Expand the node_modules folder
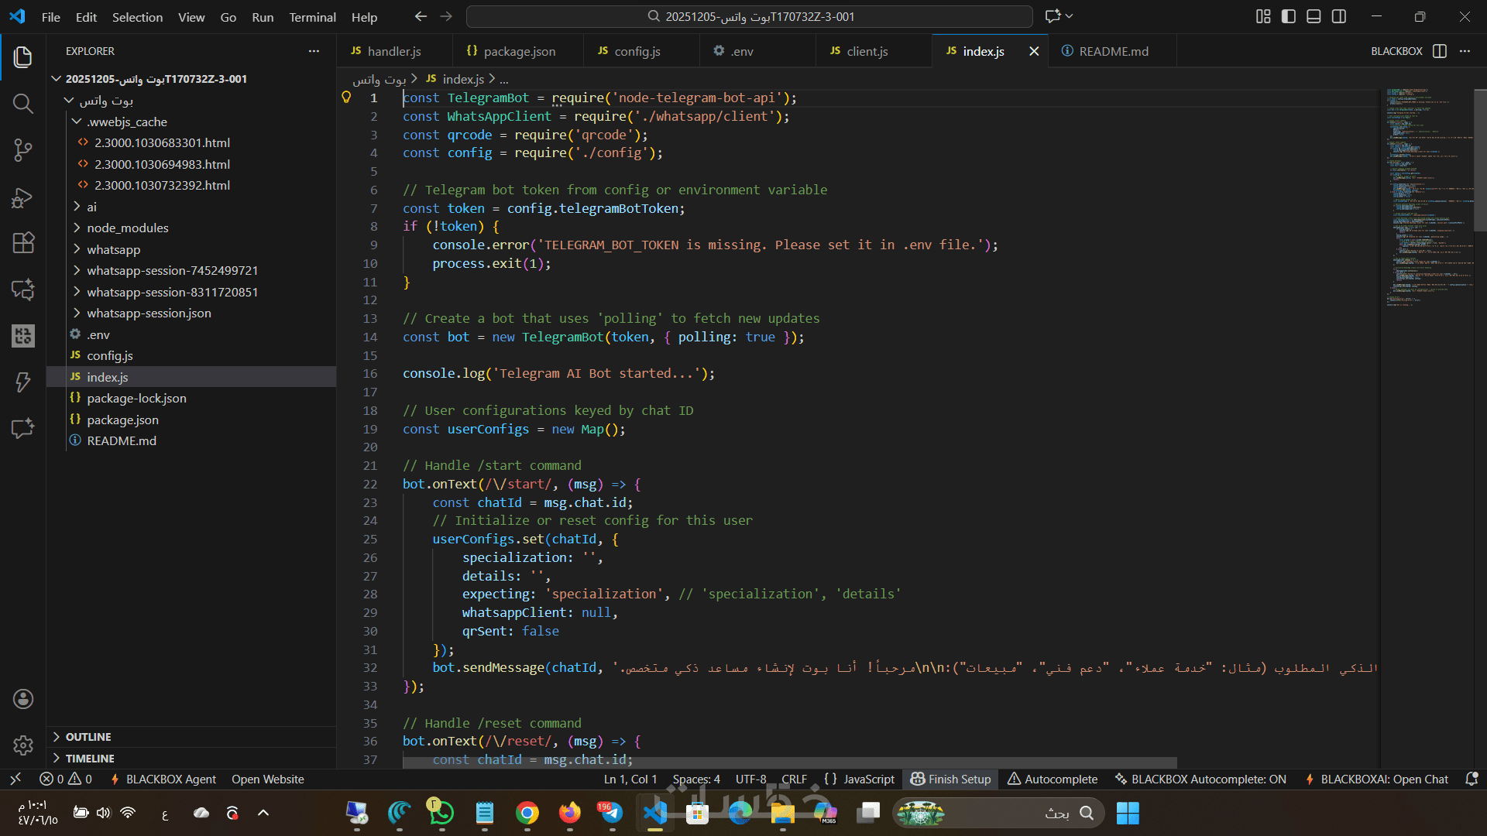1487x836 pixels. [x=127, y=228]
